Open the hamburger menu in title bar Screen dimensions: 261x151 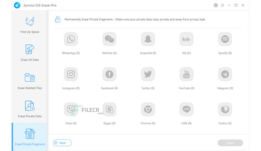[222, 5]
